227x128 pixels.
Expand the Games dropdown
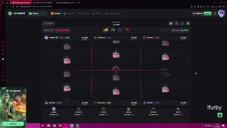point(35,14)
